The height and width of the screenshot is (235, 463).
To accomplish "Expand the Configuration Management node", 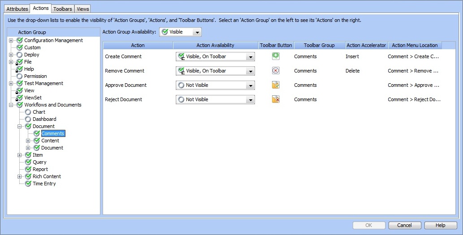I will click(11, 40).
